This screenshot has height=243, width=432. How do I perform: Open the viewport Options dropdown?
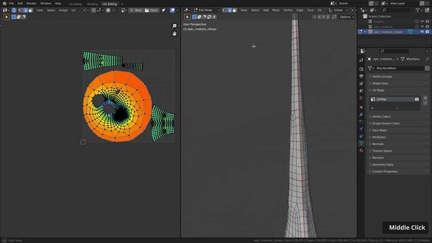(346, 17)
